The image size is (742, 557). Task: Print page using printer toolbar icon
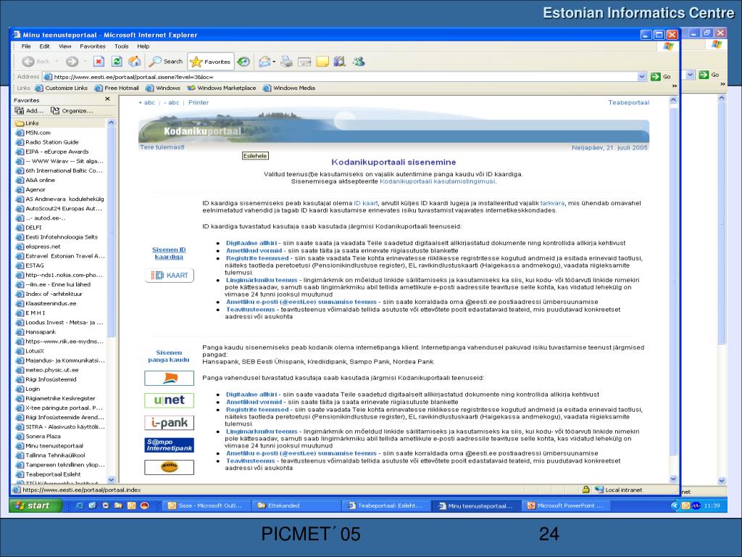tap(286, 62)
